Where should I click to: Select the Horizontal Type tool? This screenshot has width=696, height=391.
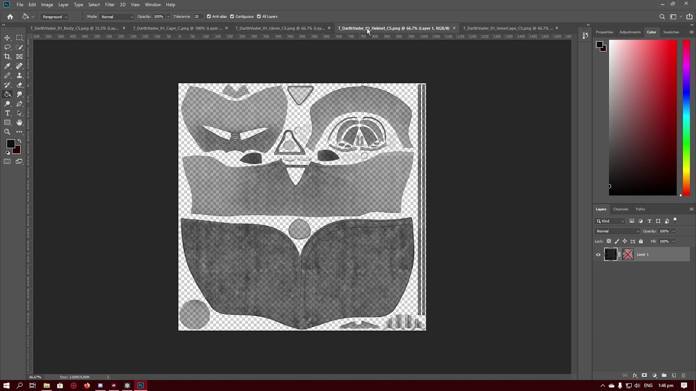(8, 113)
